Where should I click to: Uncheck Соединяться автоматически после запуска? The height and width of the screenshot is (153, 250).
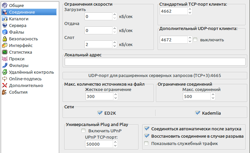click(147, 129)
